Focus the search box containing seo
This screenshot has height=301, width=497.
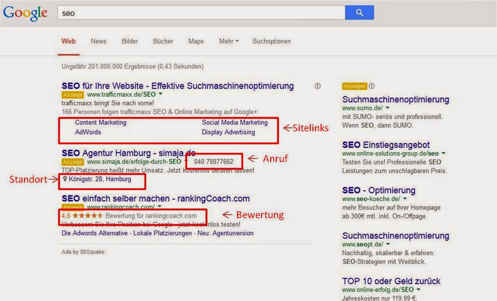201,13
